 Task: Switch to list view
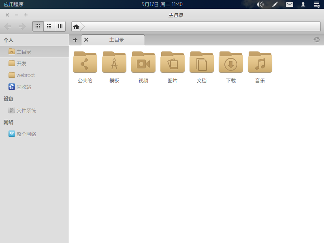[49, 26]
